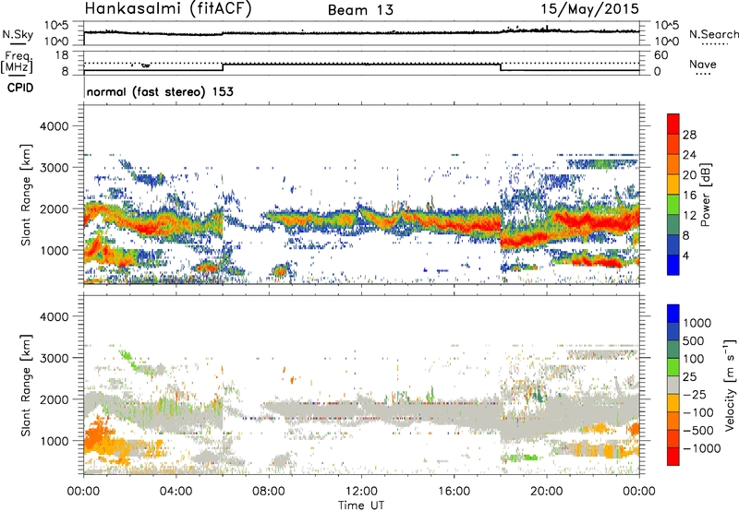
Task: Click the 'Time UT' axis label
Action: [361, 505]
